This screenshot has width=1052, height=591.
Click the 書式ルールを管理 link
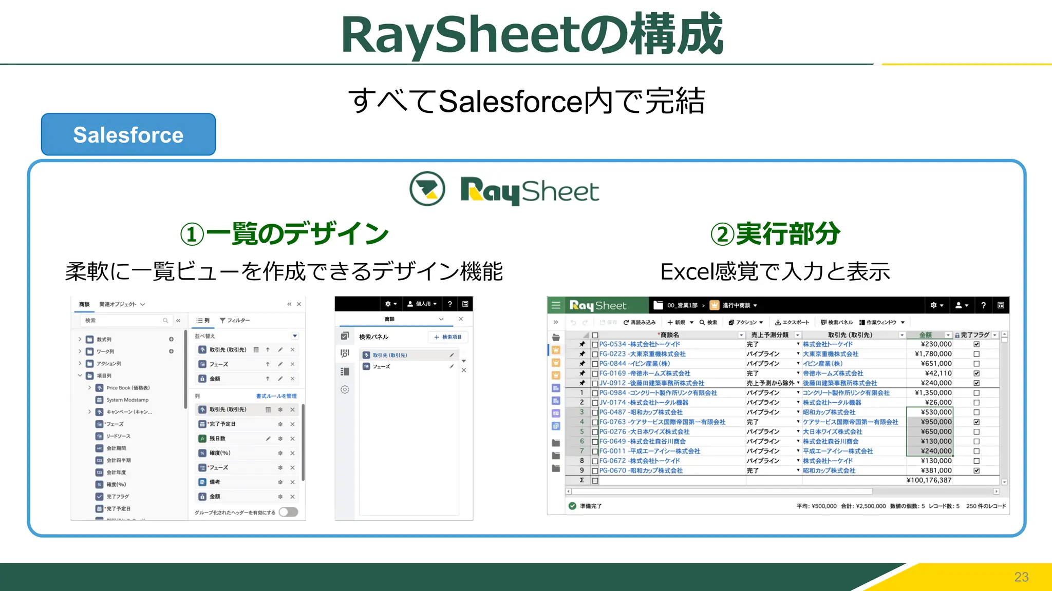click(x=276, y=396)
